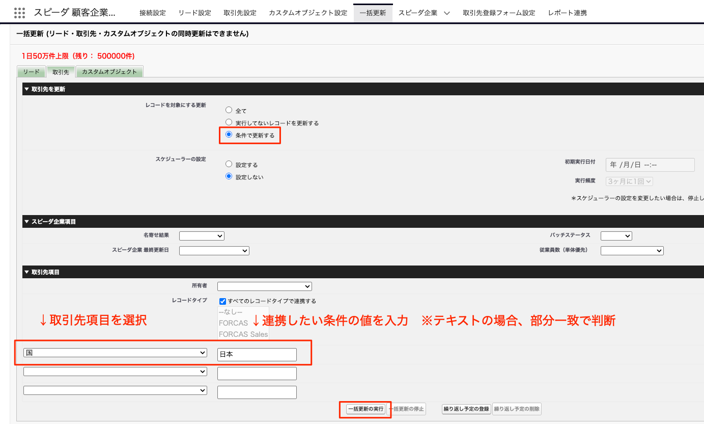Select the 全て radio button
The image size is (704, 424).
[229, 110]
